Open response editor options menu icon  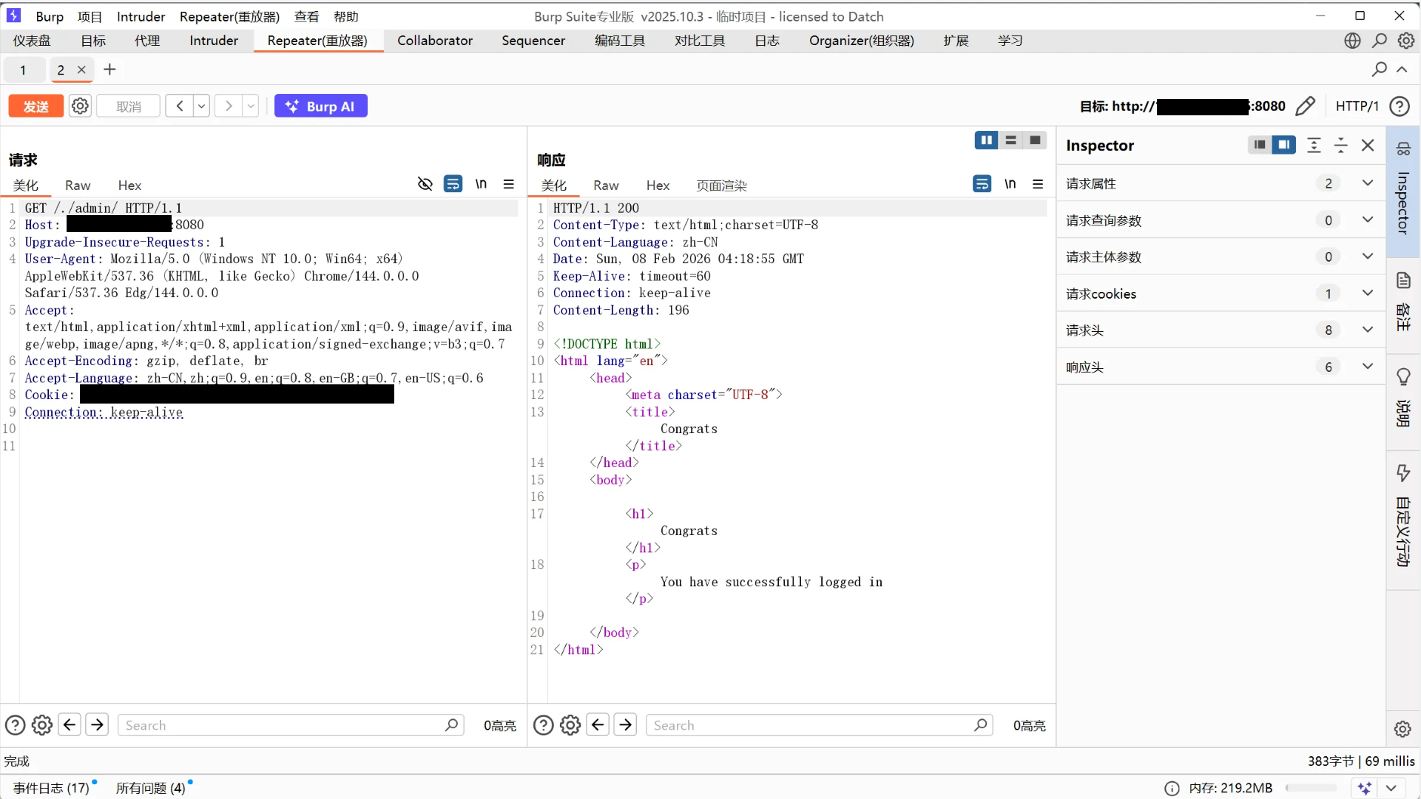coord(1038,184)
